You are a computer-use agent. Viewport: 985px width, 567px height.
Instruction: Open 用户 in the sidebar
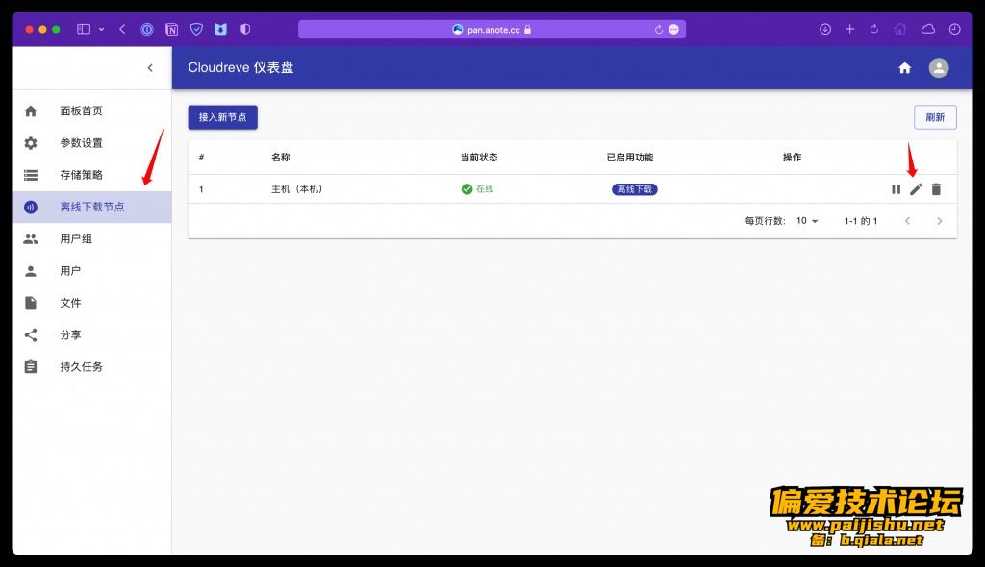coord(91,271)
